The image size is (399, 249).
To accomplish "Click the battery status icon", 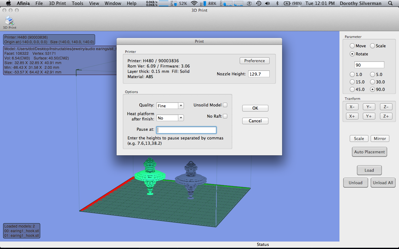I will 287,3.
